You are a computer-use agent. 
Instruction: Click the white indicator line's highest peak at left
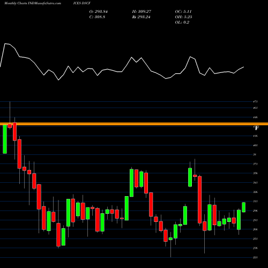pyautogui.click(x=5, y=43)
